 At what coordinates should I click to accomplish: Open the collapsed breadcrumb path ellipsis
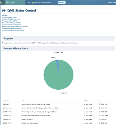(x=28, y=3)
